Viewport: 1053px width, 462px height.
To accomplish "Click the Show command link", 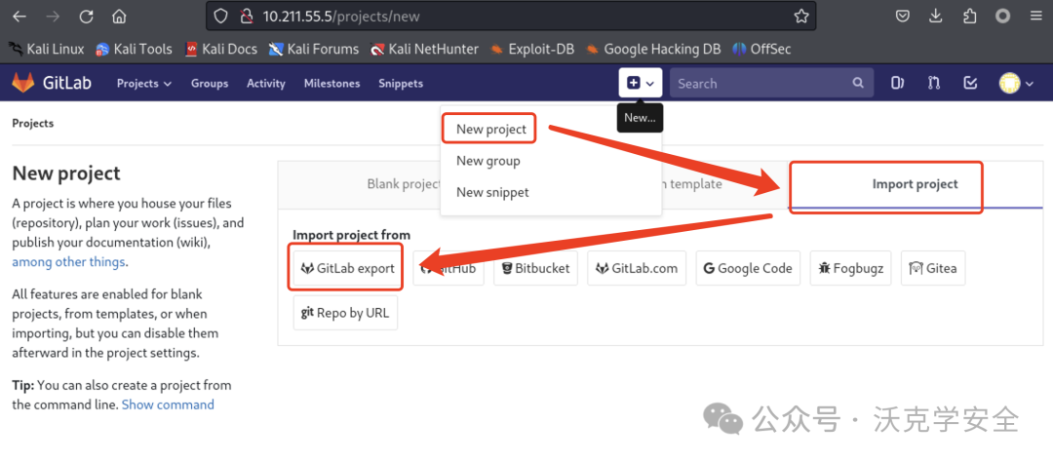I will (168, 404).
